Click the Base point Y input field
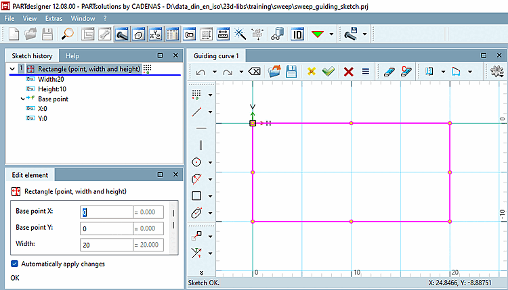 [106, 228]
